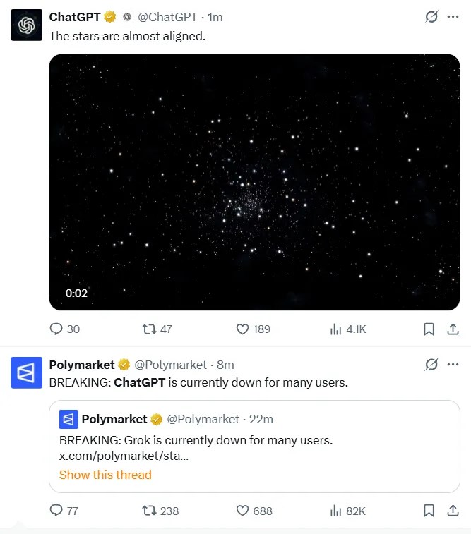The width and height of the screenshot is (471, 534).
Task: Reply to the ChatGPT post with 30 comments
Action: tap(64, 329)
